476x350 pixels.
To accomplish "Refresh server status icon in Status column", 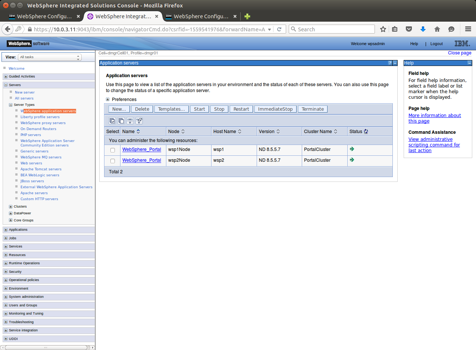I will 366,131.
